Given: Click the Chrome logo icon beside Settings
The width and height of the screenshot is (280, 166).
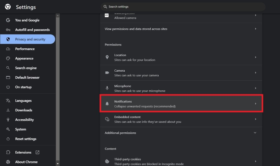Looking at the screenshot, I should [x=8, y=7].
